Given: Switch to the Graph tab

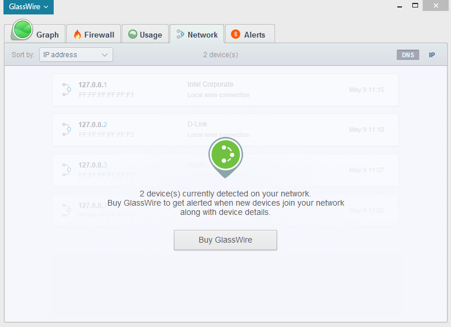Looking at the screenshot, I should 35,34.
